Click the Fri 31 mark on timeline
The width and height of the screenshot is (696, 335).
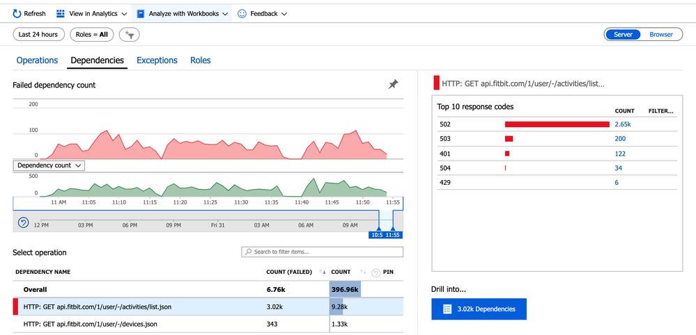[x=217, y=225]
